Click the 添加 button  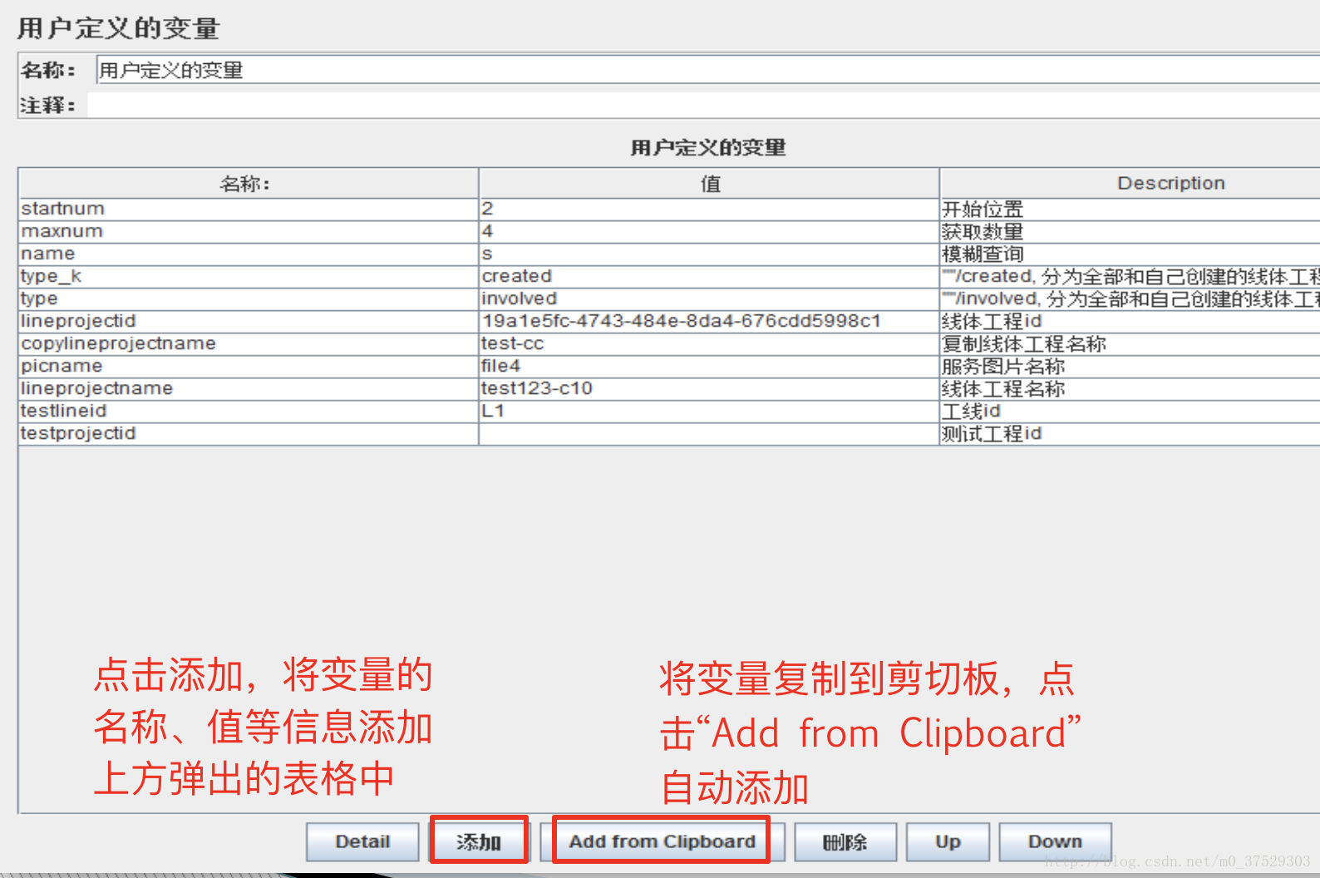point(479,841)
